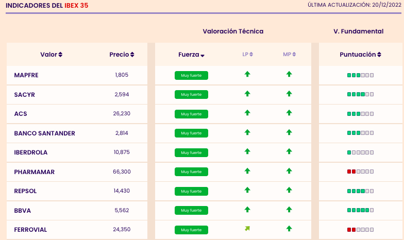Select ACS price 26,230
The height and width of the screenshot is (240, 404).
click(122, 113)
